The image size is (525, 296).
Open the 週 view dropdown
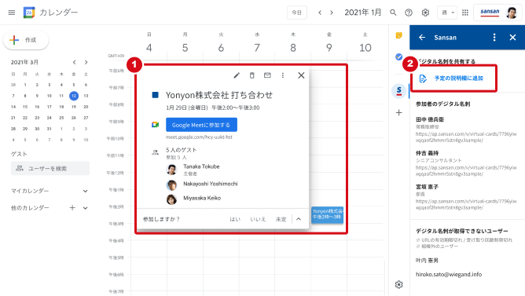447,13
